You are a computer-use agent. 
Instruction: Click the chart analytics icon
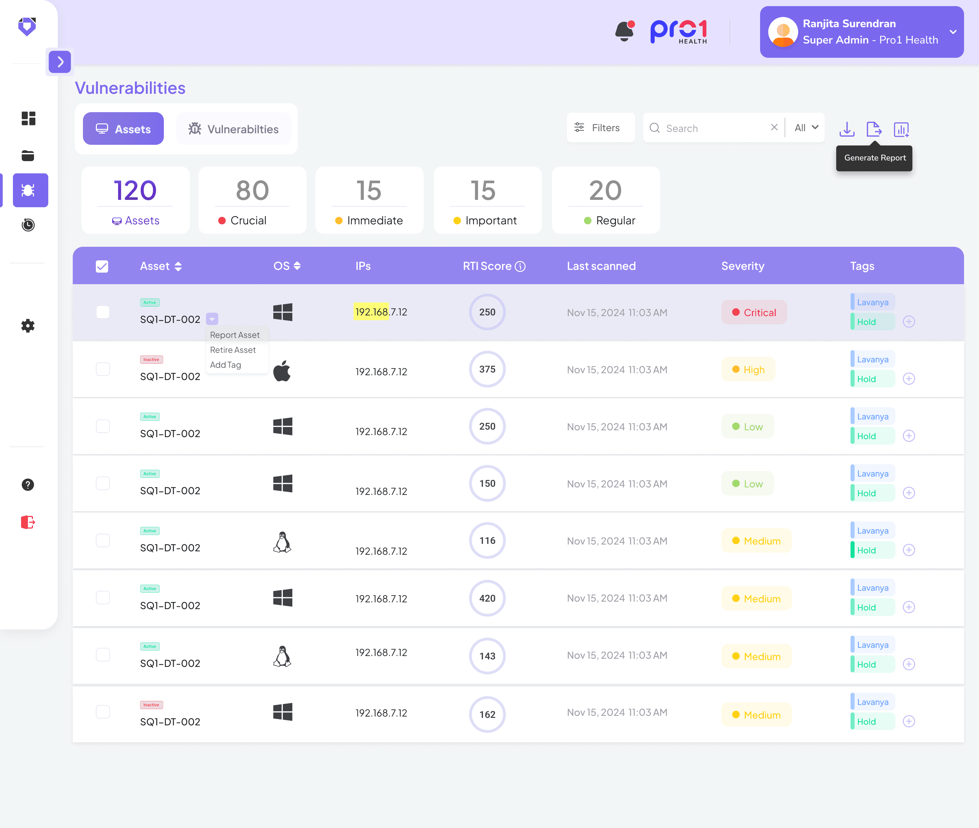[x=901, y=129]
